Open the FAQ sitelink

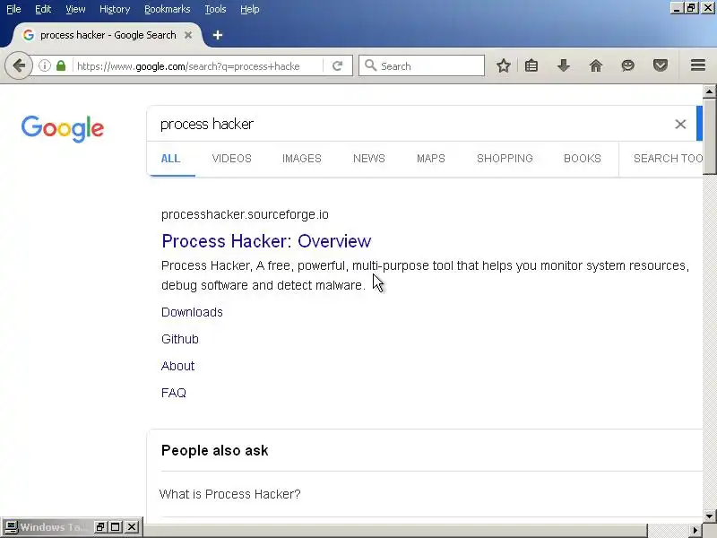[174, 393]
